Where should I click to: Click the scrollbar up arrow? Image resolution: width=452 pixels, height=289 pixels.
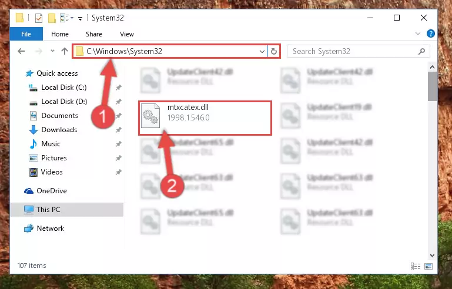432,67
